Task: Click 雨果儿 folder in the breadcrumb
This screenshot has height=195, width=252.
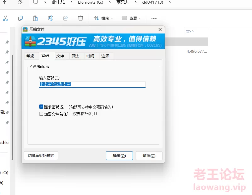Action: coord(123,2)
